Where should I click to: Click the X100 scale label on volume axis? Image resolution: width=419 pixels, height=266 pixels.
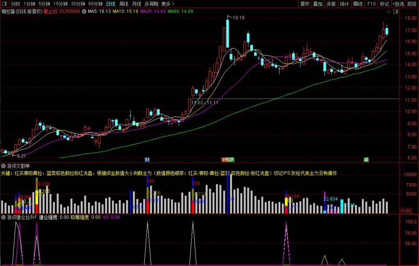[405, 211]
